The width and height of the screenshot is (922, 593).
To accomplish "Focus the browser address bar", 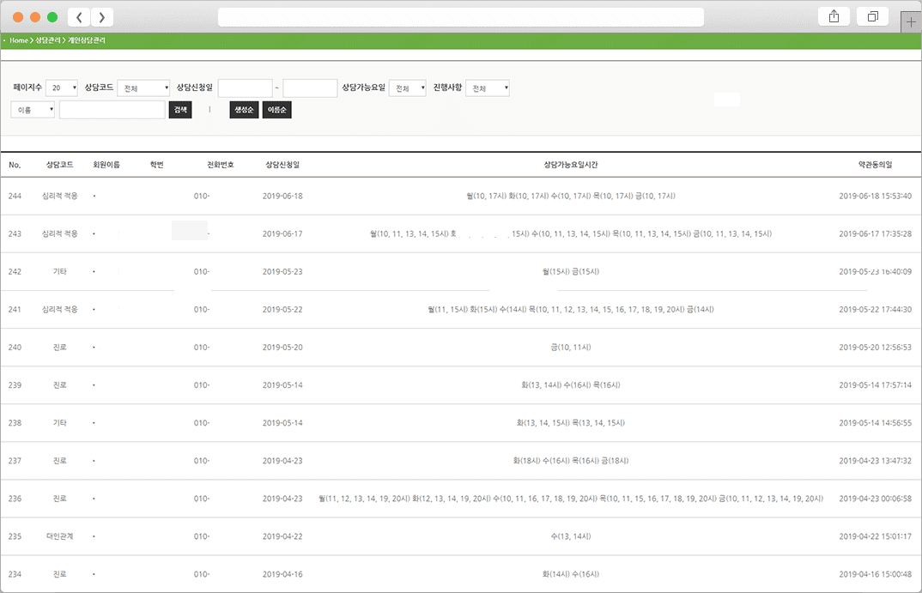I will (x=460, y=17).
